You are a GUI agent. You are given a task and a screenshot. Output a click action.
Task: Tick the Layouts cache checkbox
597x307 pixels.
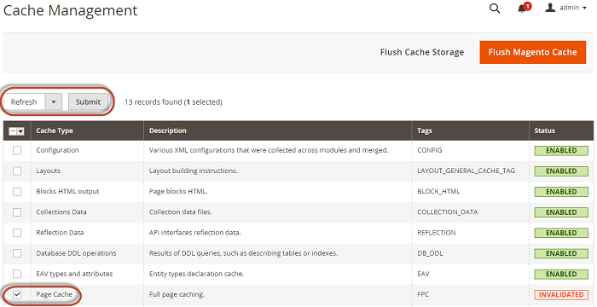click(x=17, y=171)
